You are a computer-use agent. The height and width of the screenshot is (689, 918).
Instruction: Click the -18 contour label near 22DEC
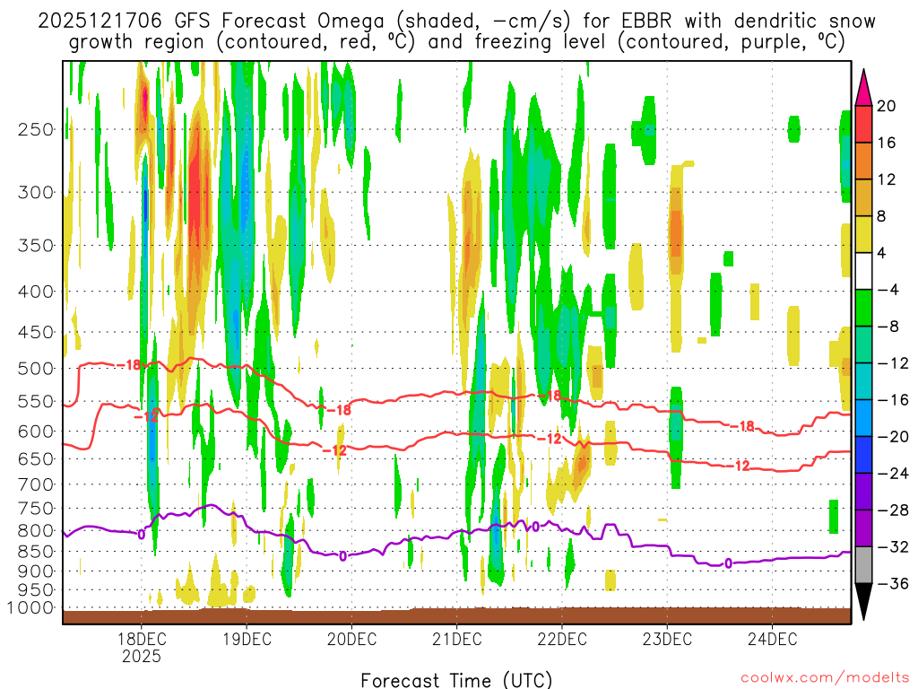click(x=550, y=396)
